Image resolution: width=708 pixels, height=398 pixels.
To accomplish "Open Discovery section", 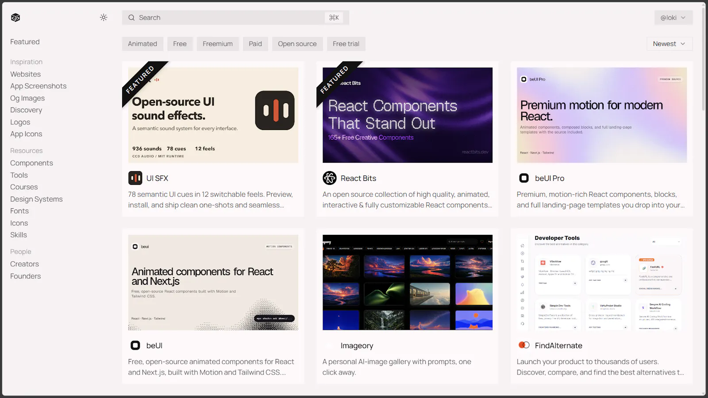I will [26, 110].
